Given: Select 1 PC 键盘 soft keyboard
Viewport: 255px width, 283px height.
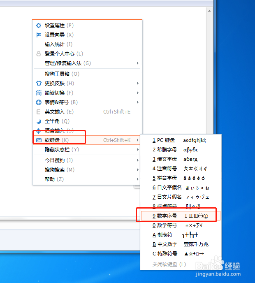Looking at the screenshot, I should 181,140.
